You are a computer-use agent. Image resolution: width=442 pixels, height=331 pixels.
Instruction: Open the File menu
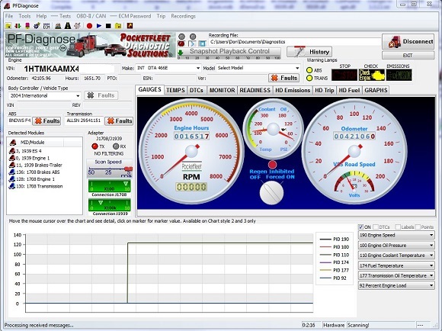[9, 16]
